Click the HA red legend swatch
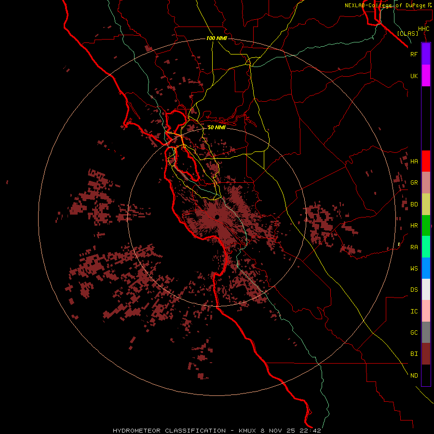This screenshot has width=434, height=434. coord(426,161)
